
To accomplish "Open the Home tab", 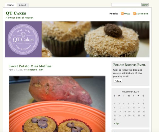I will (x=10, y=5).
